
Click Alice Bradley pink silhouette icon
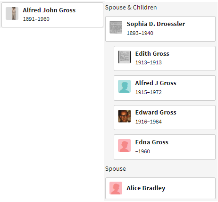point(116,188)
